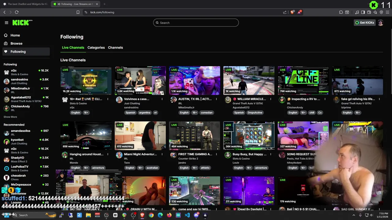Open ShadyHD in the Recommended list
This screenshot has width=392, height=220.
tap(26, 159)
